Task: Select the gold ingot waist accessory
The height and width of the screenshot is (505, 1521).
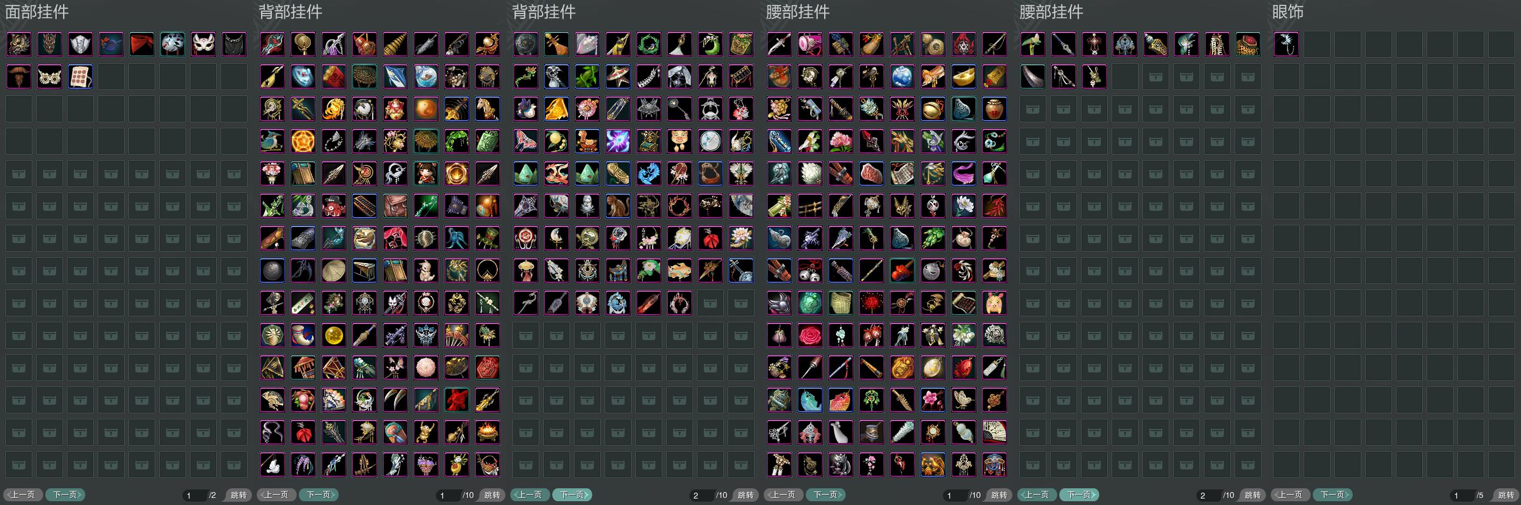Action: coord(964,77)
